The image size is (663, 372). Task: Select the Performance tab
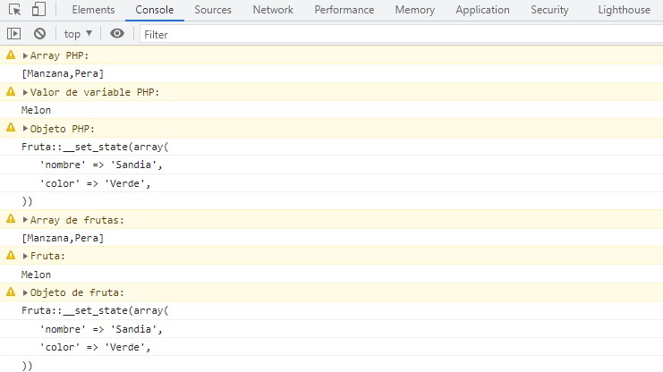pyautogui.click(x=344, y=10)
